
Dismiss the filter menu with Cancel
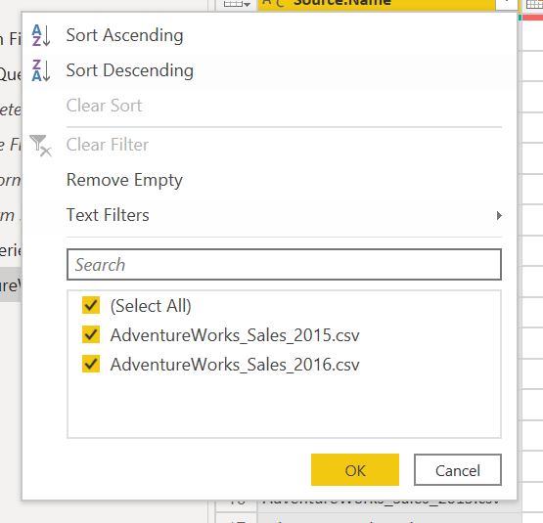pos(458,470)
